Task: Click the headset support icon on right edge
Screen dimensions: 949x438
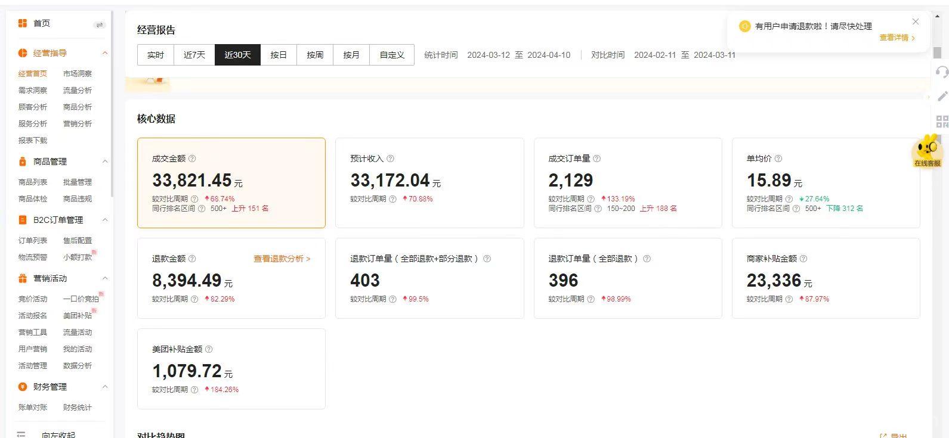Action: pos(942,72)
